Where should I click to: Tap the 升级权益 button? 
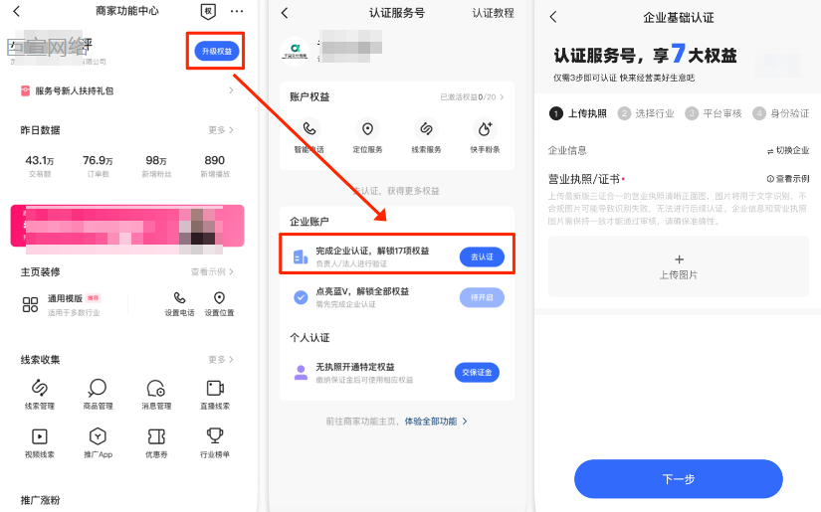(217, 52)
